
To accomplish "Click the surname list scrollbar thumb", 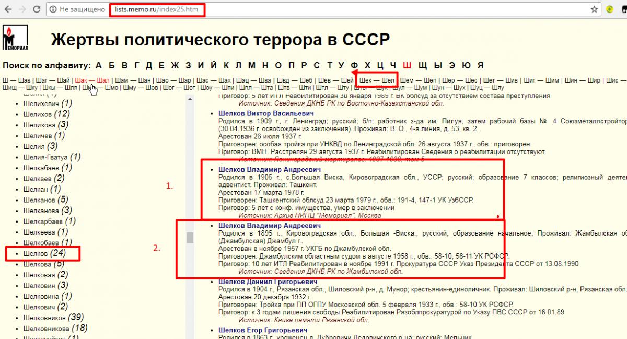I will coord(190,238).
